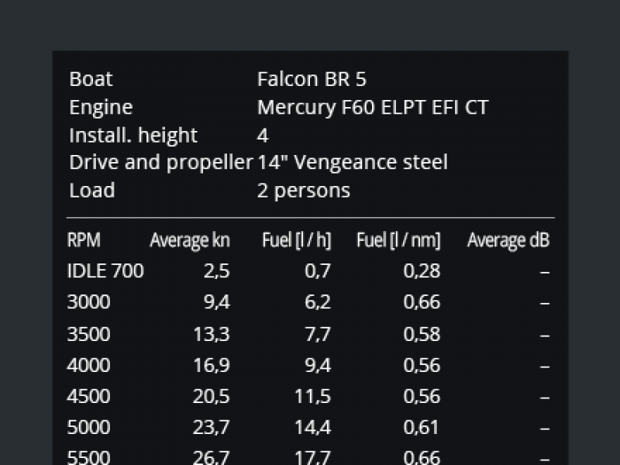Click the RPM column header
The width and height of the screenshot is (620, 465).
pyautogui.click(x=84, y=239)
